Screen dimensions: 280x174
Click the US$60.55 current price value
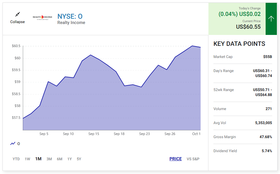[x=248, y=27]
